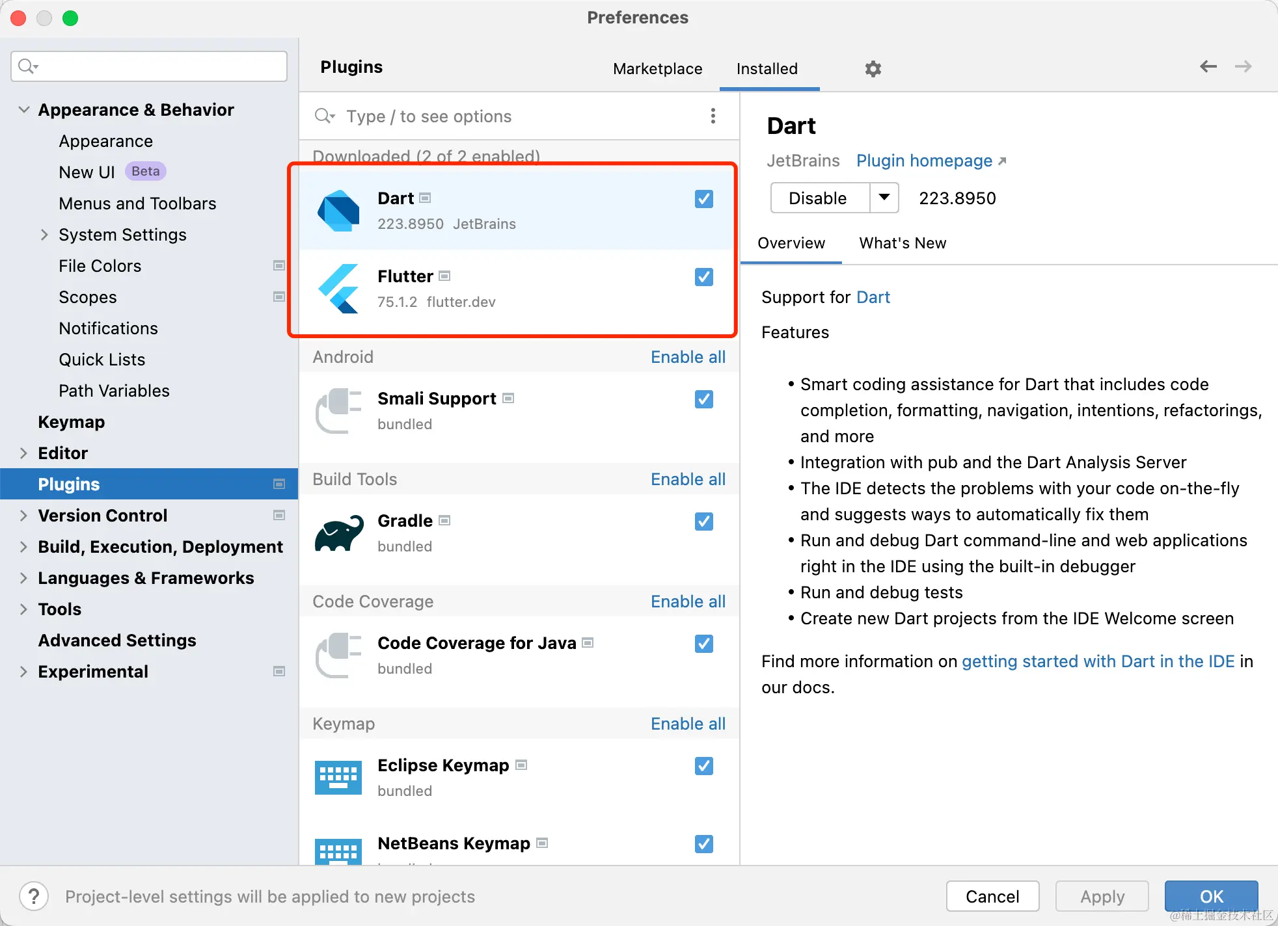The width and height of the screenshot is (1278, 926).
Task: Expand the Editor section
Action: (x=23, y=453)
